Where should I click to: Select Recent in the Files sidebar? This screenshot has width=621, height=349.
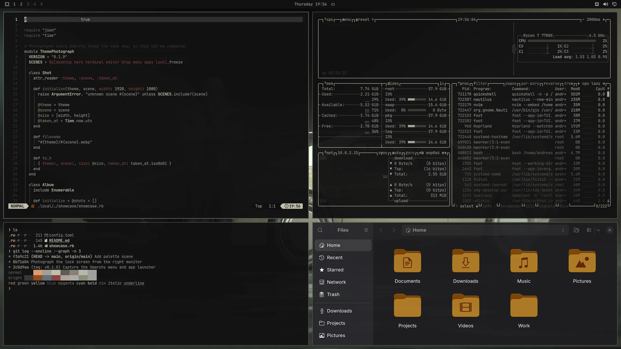(x=343, y=258)
